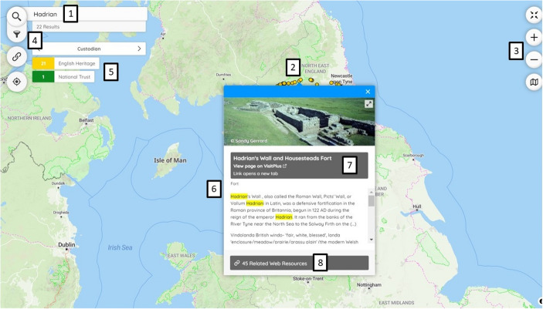Expand the 45 Related Web Resources bar
This screenshot has width=543, height=309.
click(299, 263)
